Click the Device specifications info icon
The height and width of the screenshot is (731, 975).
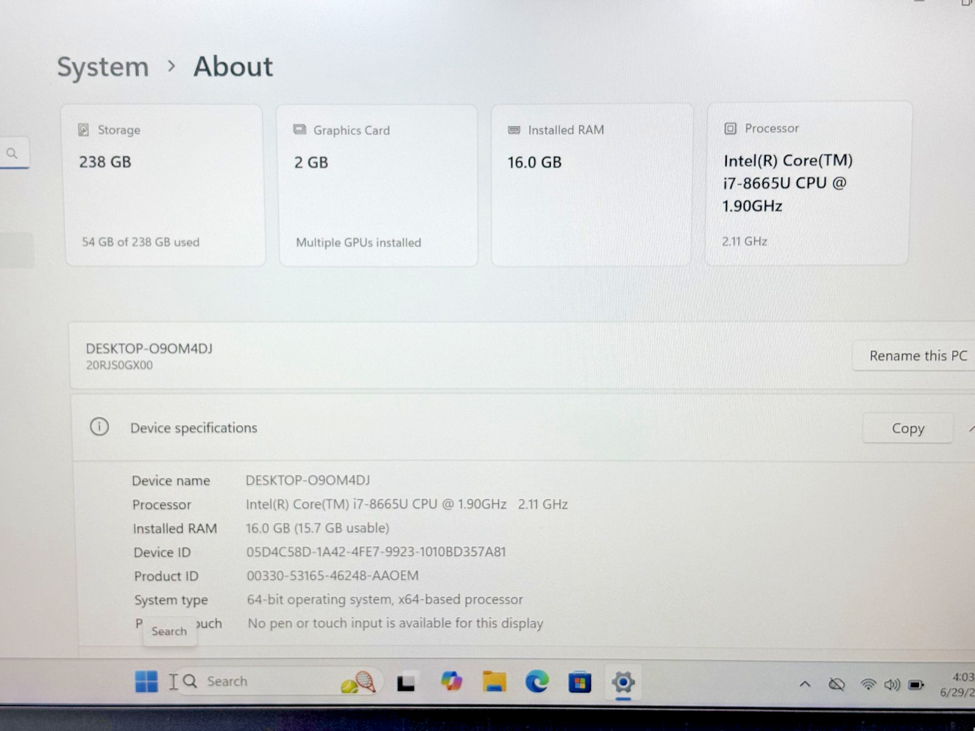pyautogui.click(x=99, y=427)
